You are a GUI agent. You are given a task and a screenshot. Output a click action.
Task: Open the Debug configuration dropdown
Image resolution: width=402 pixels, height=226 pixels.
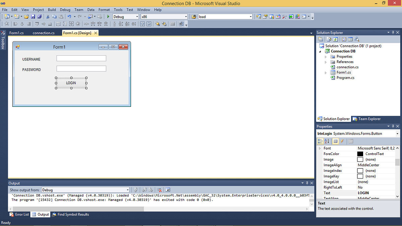click(x=136, y=16)
